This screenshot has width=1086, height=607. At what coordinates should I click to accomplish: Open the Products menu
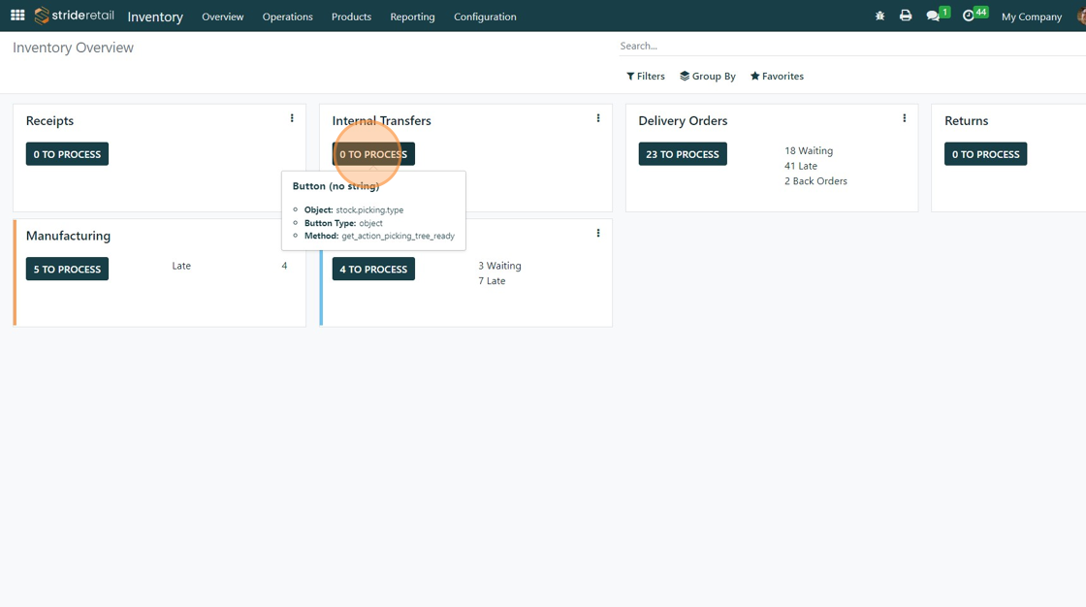point(351,16)
